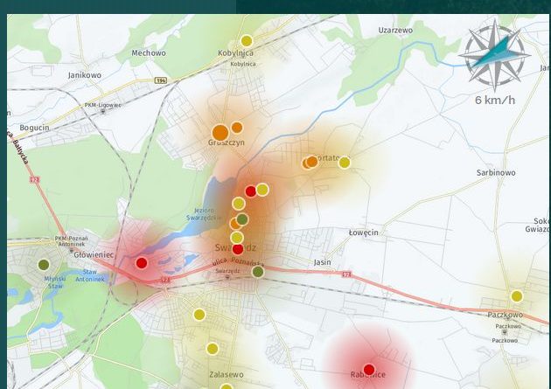
Task: Open the large orange marker at Gruszczyn
Action: [x=220, y=133]
